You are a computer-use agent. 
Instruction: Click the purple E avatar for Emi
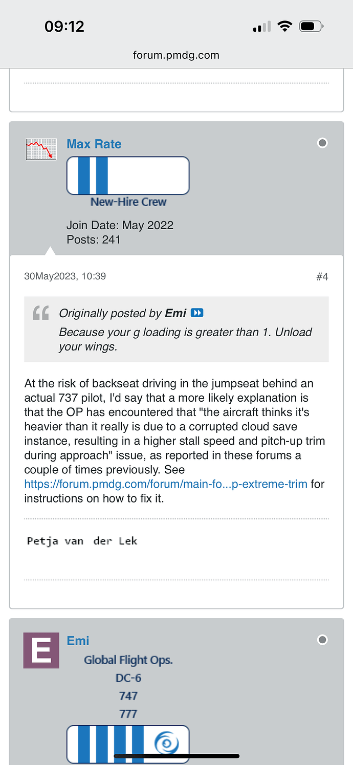click(41, 650)
